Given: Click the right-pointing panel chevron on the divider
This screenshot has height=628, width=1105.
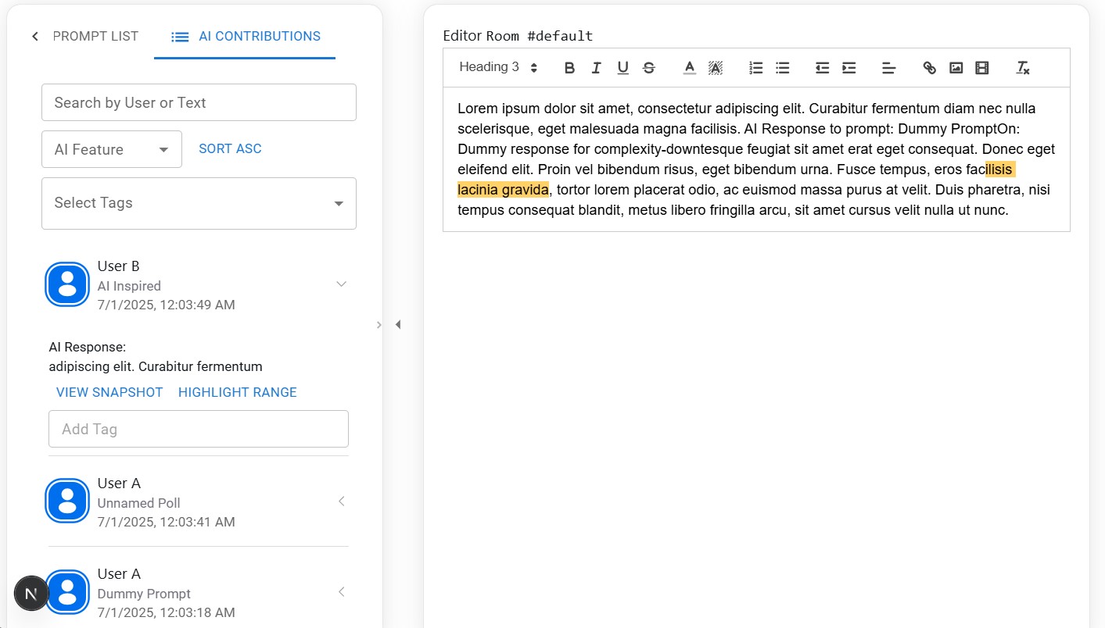Looking at the screenshot, I should pyautogui.click(x=379, y=324).
